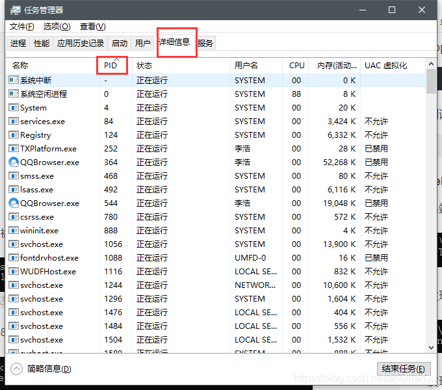Click the csrss.exe process icon
This screenshot has height=390, width=442.
[14, 216]
